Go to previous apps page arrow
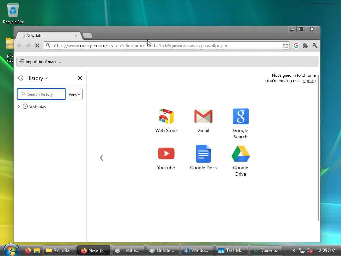Viewport: 341px width, 256px height. click(x=101, y=157)
